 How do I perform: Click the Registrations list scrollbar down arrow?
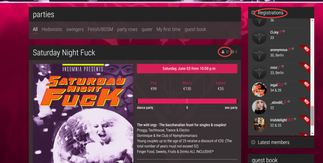[312, 134]
